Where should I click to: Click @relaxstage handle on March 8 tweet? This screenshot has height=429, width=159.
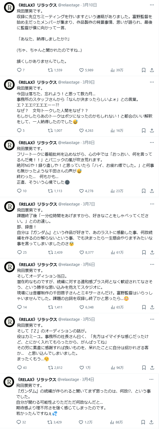pyautogui.click(x=69, y=143)
